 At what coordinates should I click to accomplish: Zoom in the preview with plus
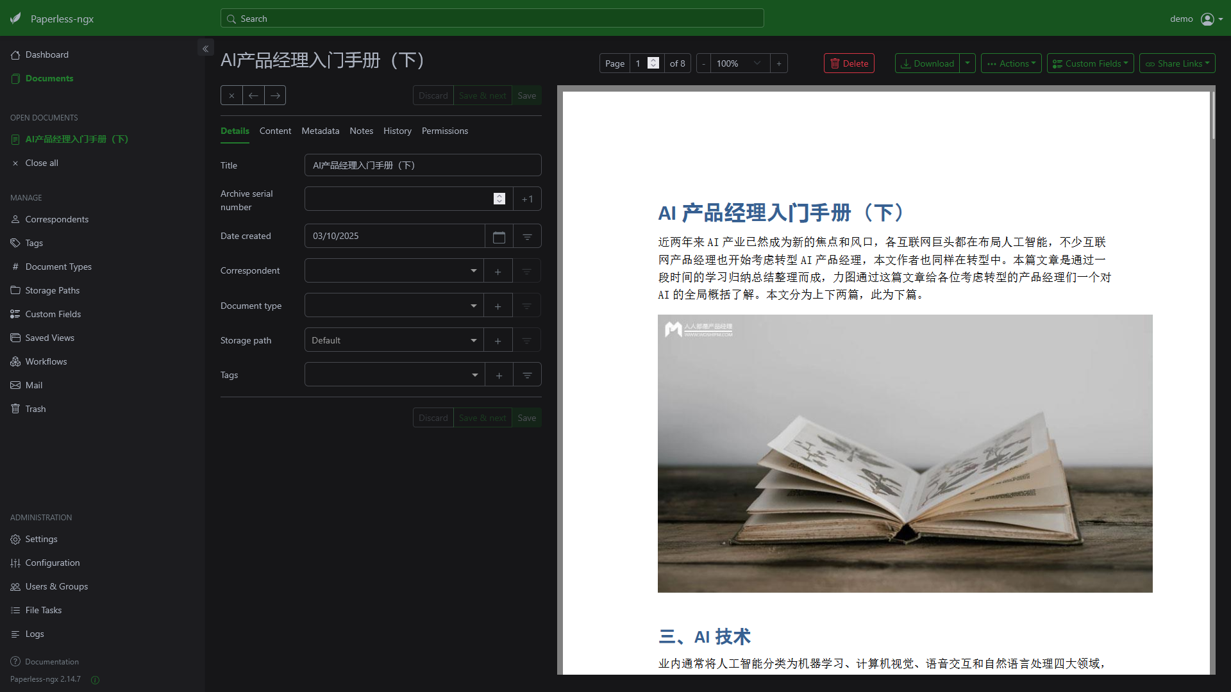(779, 63)
